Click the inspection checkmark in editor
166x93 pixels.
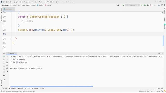point(162,13)
